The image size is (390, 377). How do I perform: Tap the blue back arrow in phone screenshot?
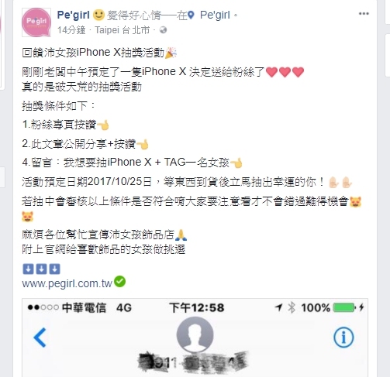click(40, 338)
